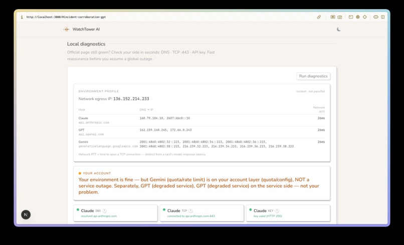Click the 26ms RTT in the Gemini row

point(321,142)
